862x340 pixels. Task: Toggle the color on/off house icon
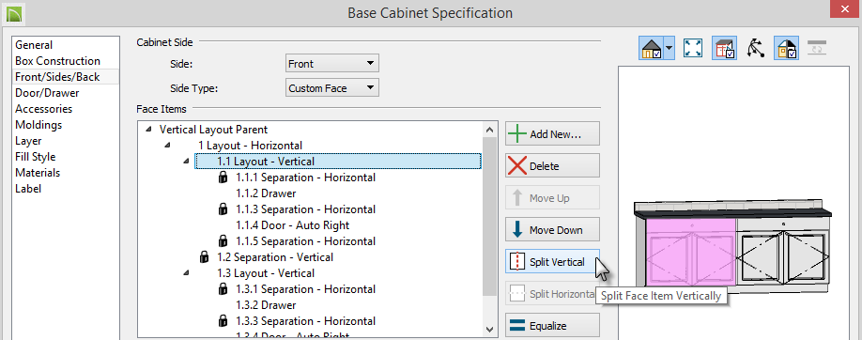787,49
